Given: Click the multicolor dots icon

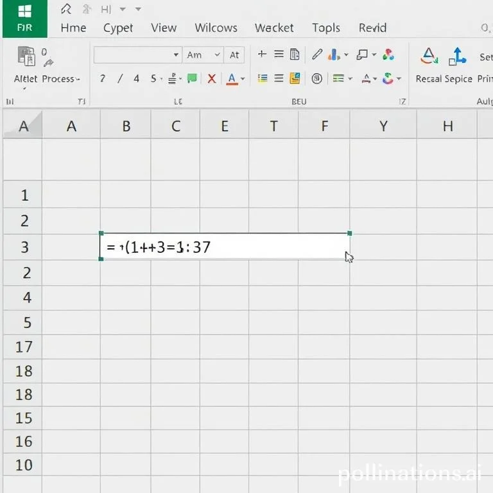Looking at the screenshot, I should coord(388,55).
